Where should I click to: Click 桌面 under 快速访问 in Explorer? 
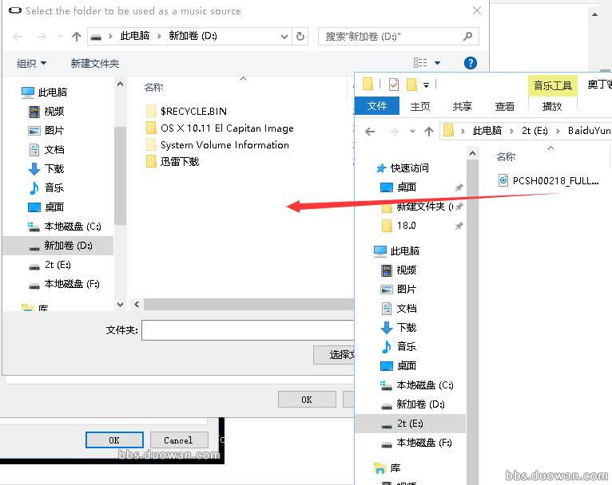pyautogui.click(x=406, y=187)
